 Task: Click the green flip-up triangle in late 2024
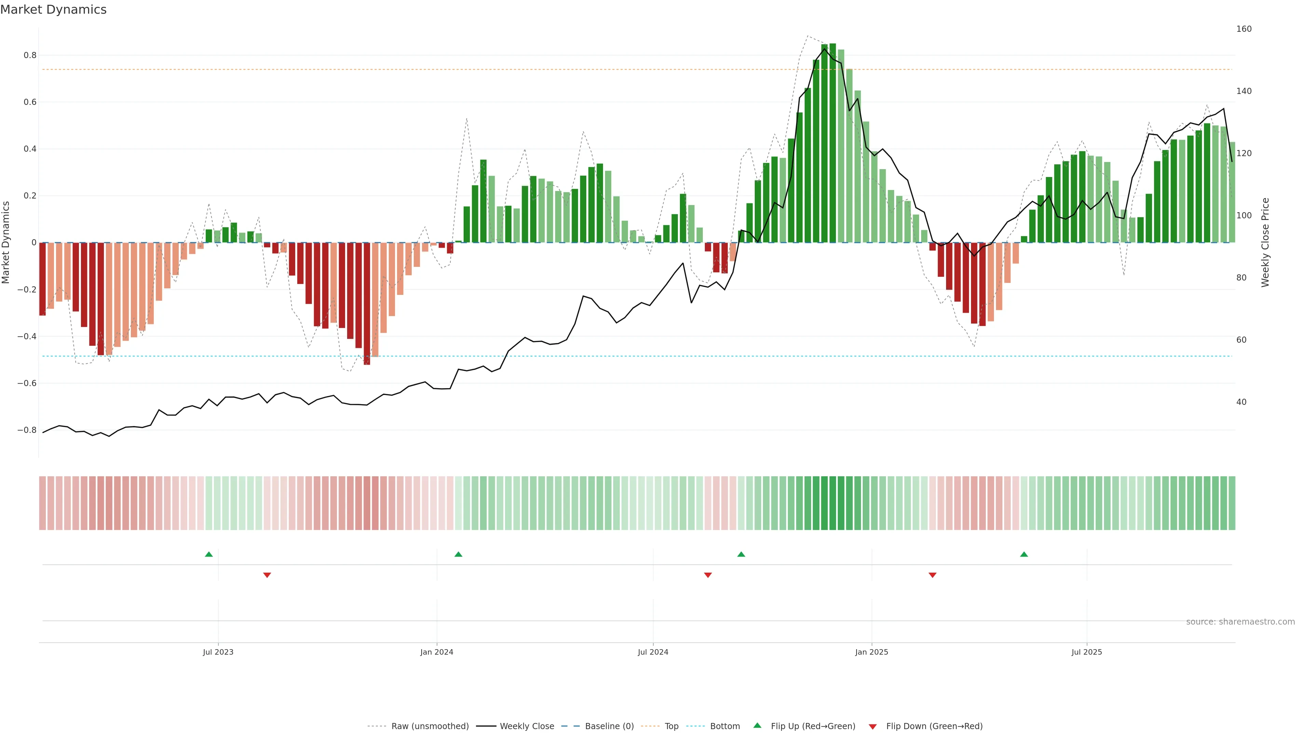[741, 554]
